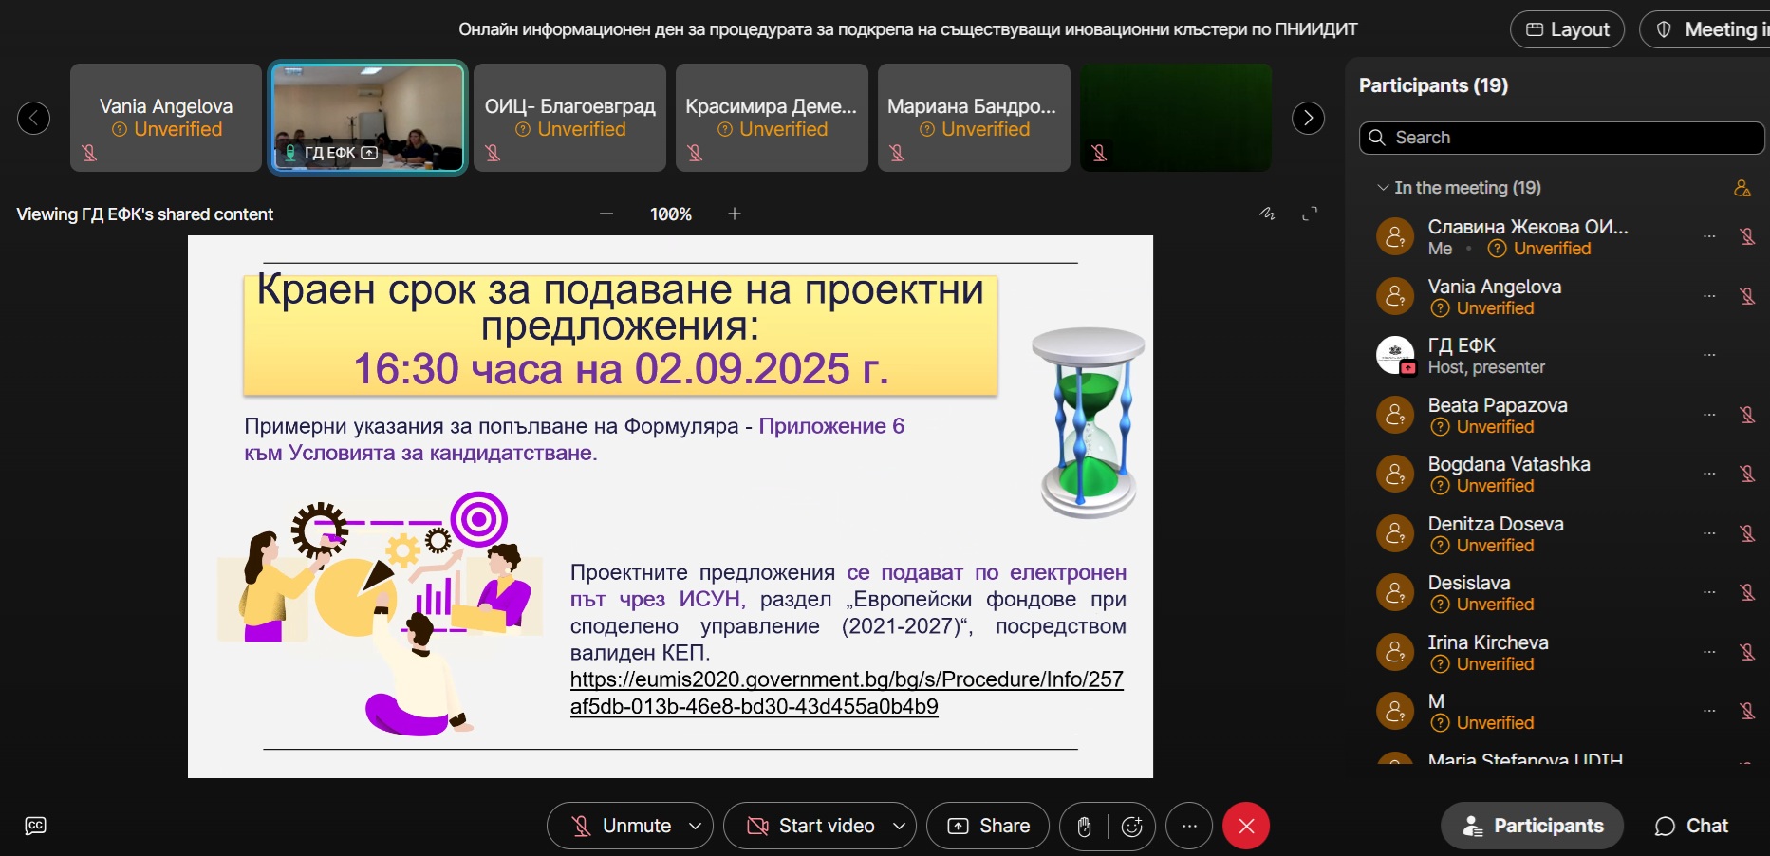Open more options for Славина Жекова

[1709, 236]
